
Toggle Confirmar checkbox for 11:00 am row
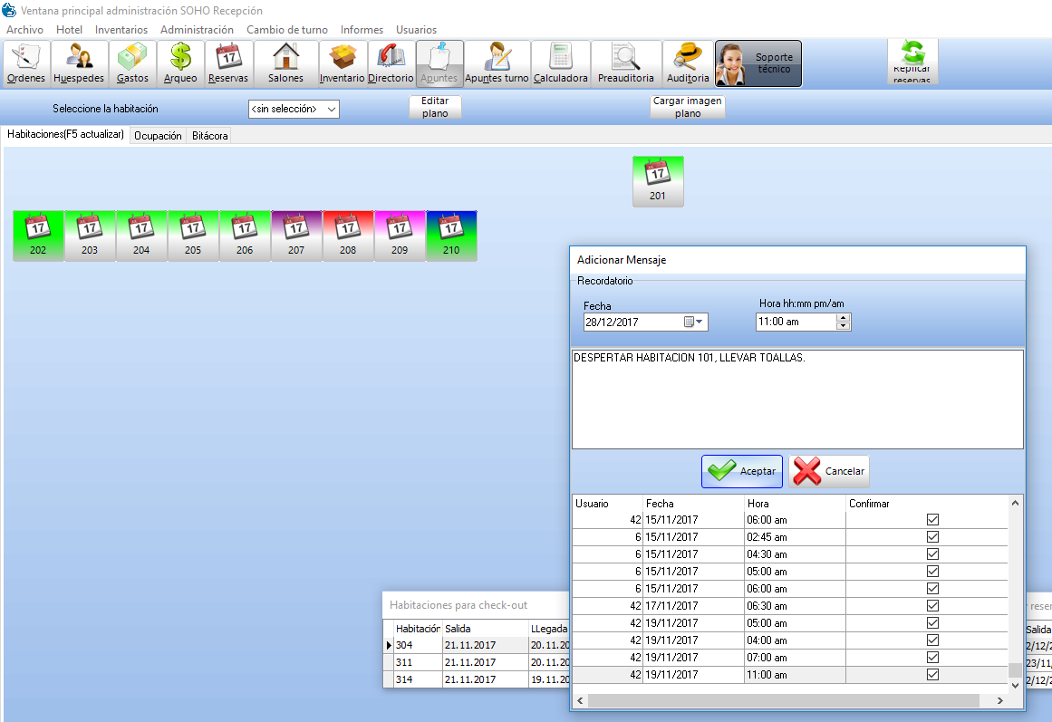pos(932,675)
